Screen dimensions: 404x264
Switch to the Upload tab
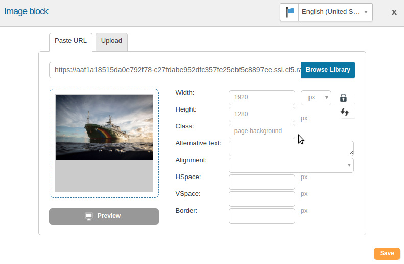coord(111,41)
